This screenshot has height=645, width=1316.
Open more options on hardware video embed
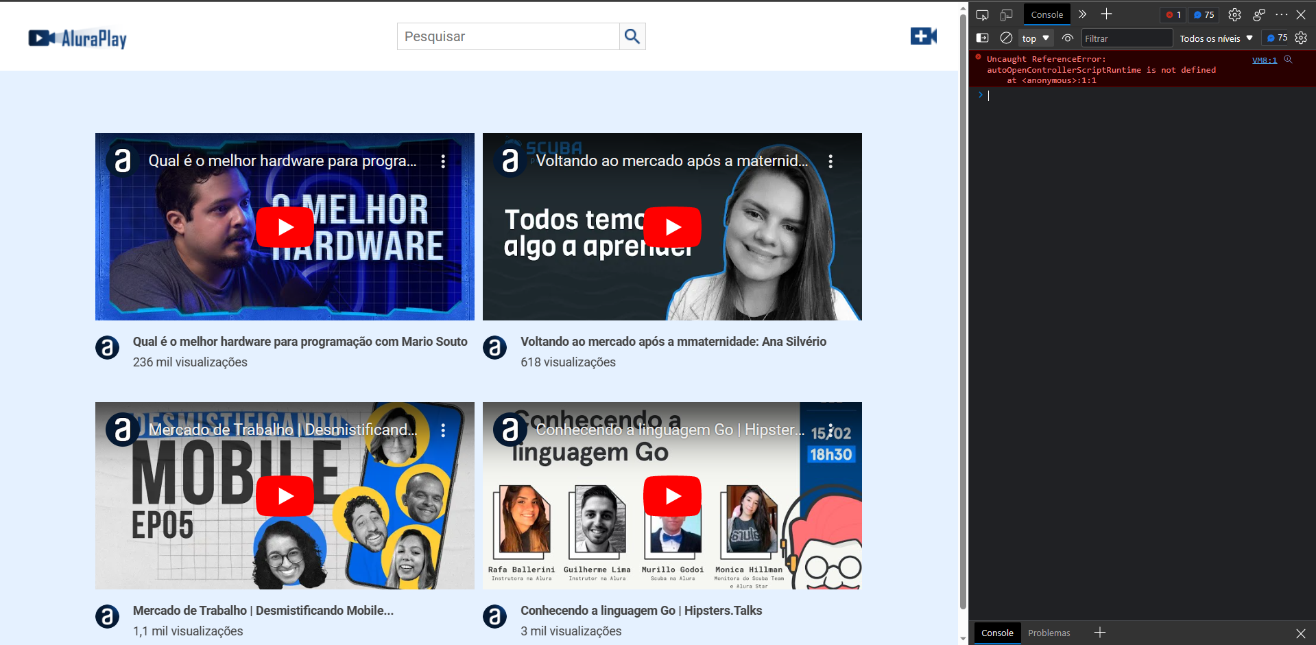pos(443,161)
